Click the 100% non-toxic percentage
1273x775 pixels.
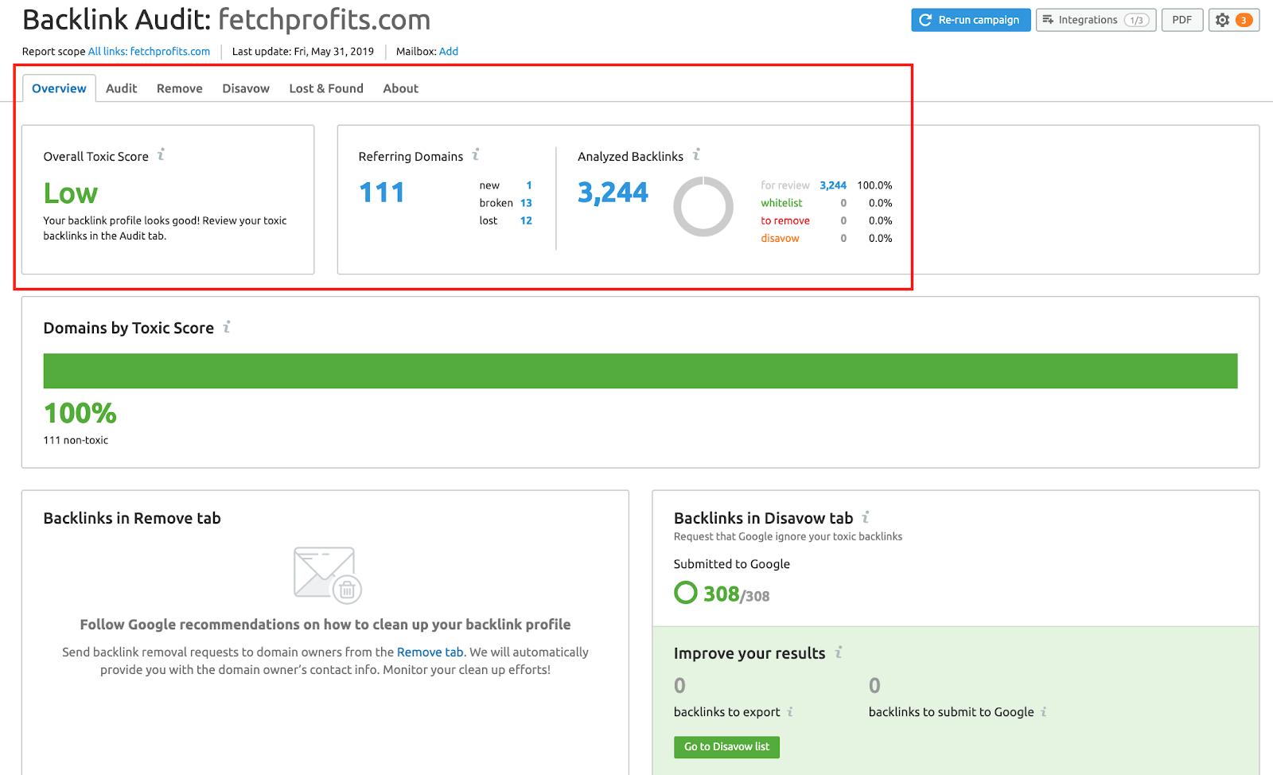(x=80, y=413)
